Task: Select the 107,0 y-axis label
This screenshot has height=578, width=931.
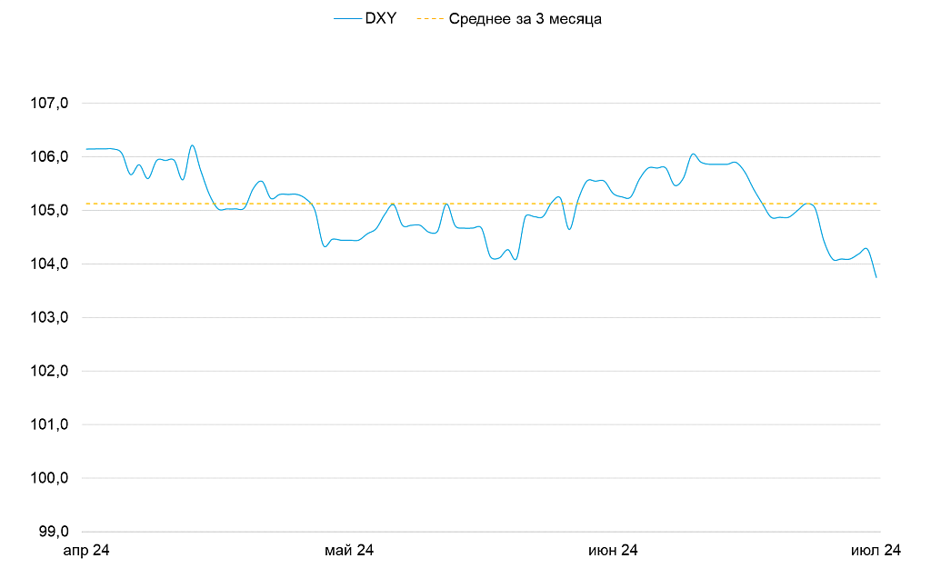Action: (50, 104)
